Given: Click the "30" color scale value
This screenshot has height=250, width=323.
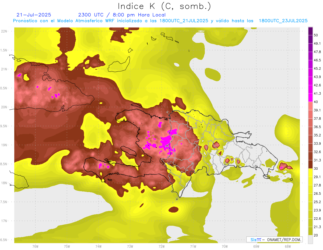Looking at the screenshot, I should (316, 169).
